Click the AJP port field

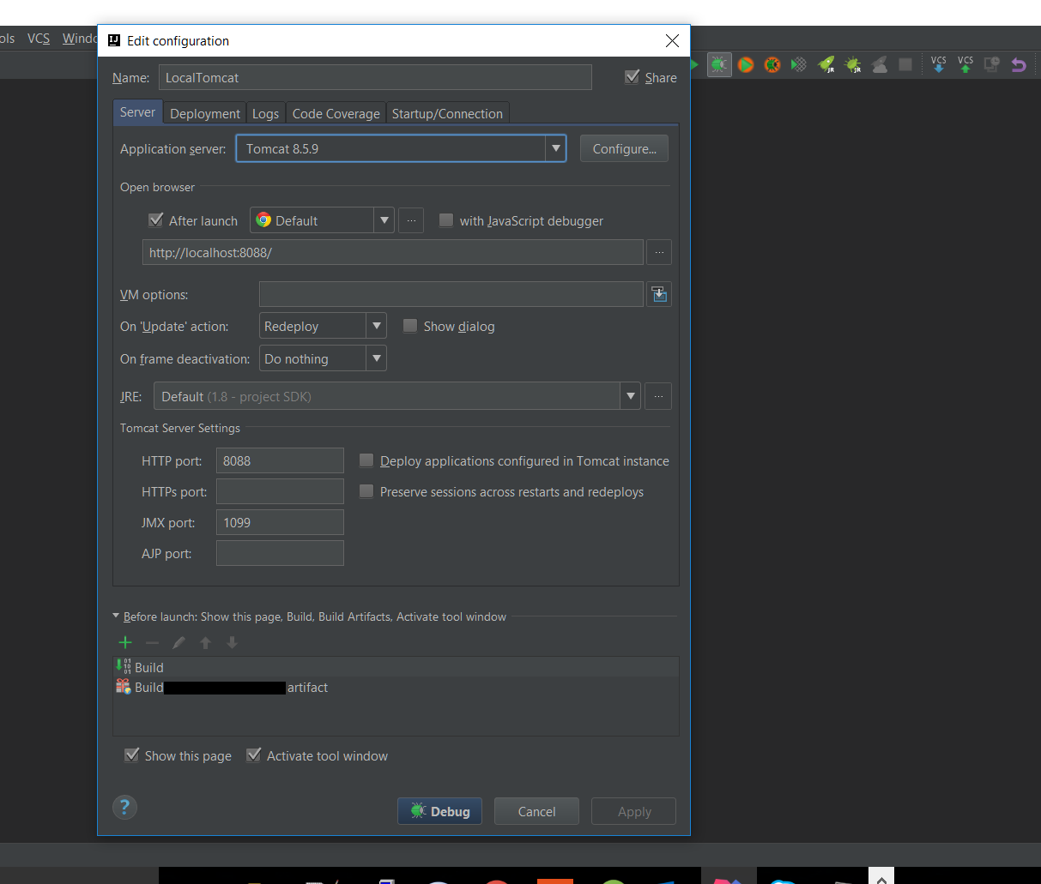click(280, 553)
